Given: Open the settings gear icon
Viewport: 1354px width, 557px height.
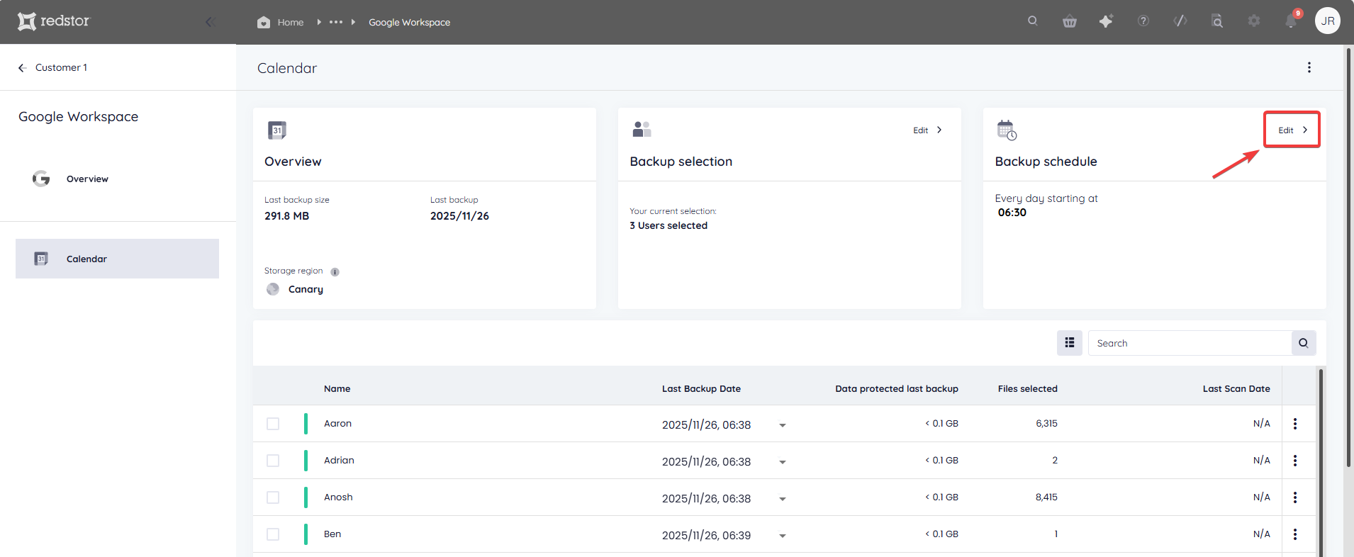Looking at the screenshot, I should point(1254,21).
